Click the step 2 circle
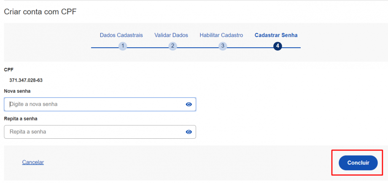This screenshot has width=388, height=183. (x=172, y=46)
